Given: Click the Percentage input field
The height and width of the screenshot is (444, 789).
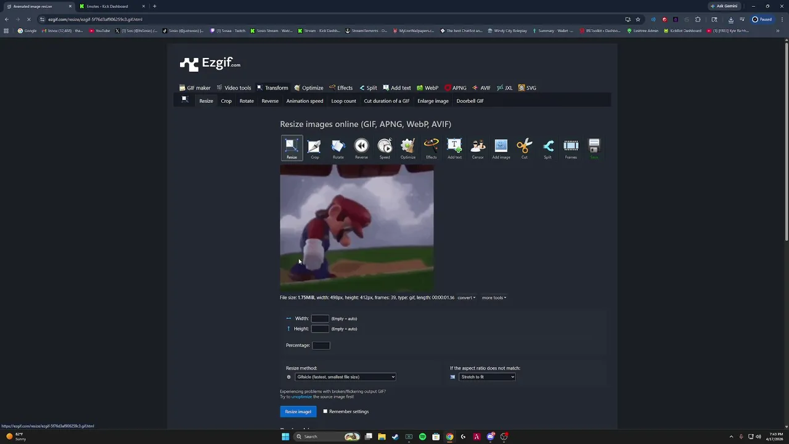Looking at the screenshot, I should (x=321, y=345).
